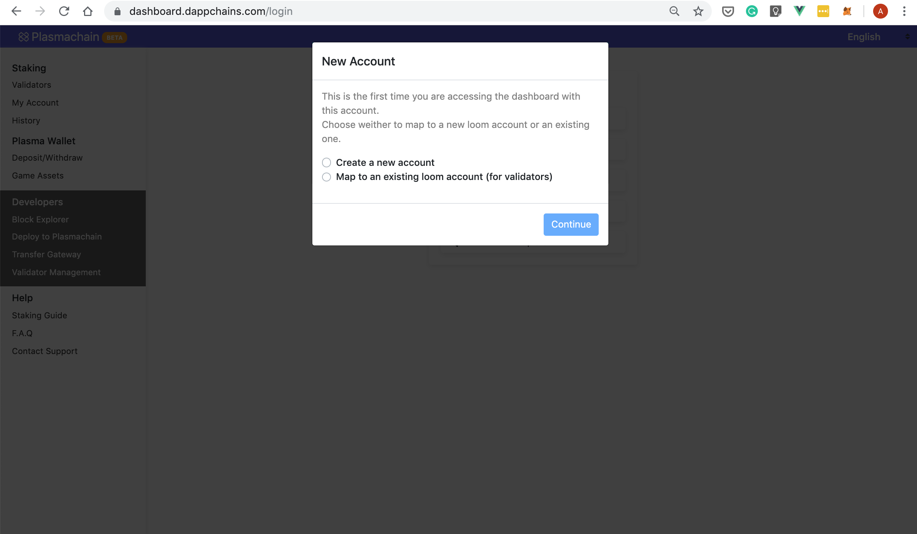
Task: Open Deposit/Withdraw in Plasma Wallet
Action: click(47, 158)
